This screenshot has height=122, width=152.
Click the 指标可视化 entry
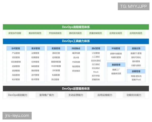[x=136, y=57]
